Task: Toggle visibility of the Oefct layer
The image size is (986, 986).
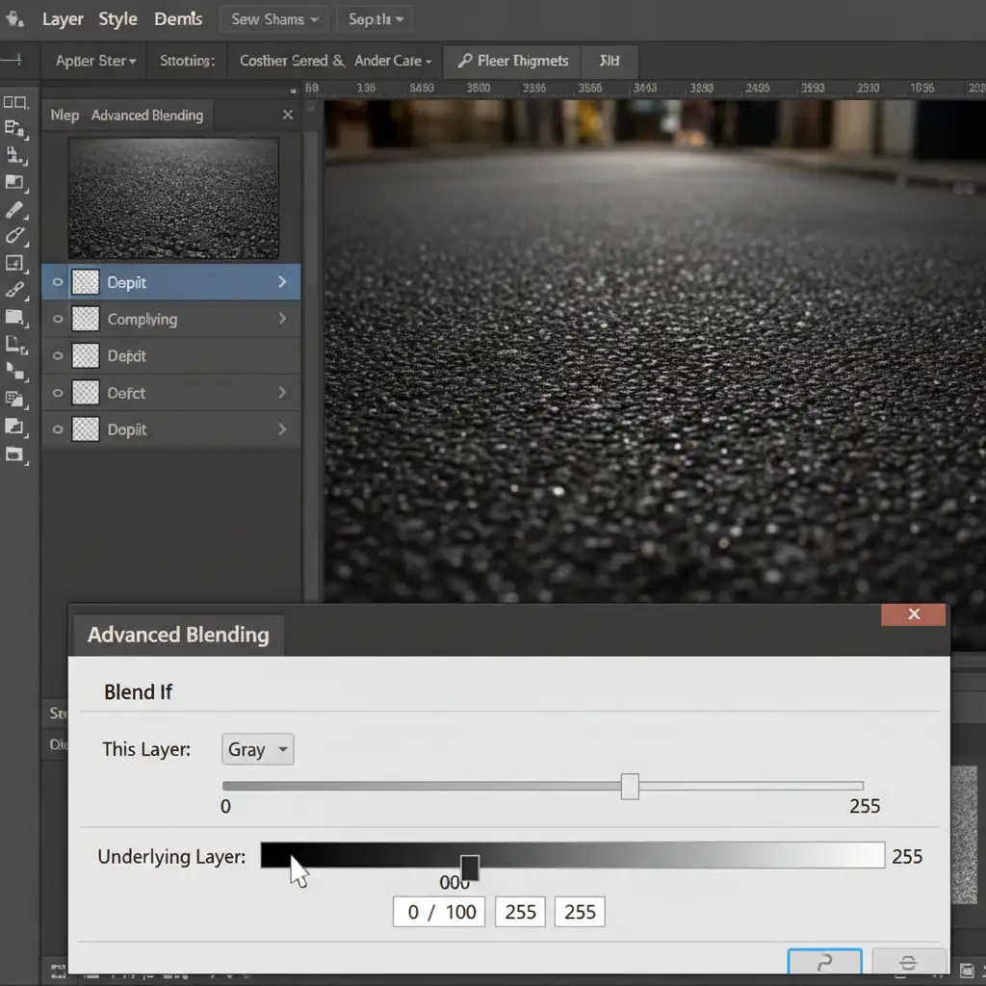Action: click(x=58, y=393)
